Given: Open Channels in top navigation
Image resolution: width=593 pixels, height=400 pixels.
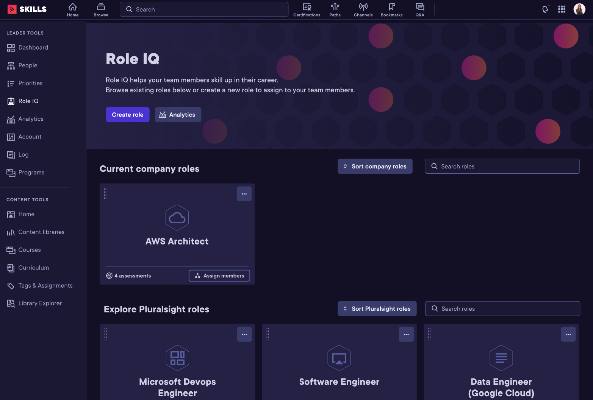Looking at the screenshot, I should [x=363, y=10].
